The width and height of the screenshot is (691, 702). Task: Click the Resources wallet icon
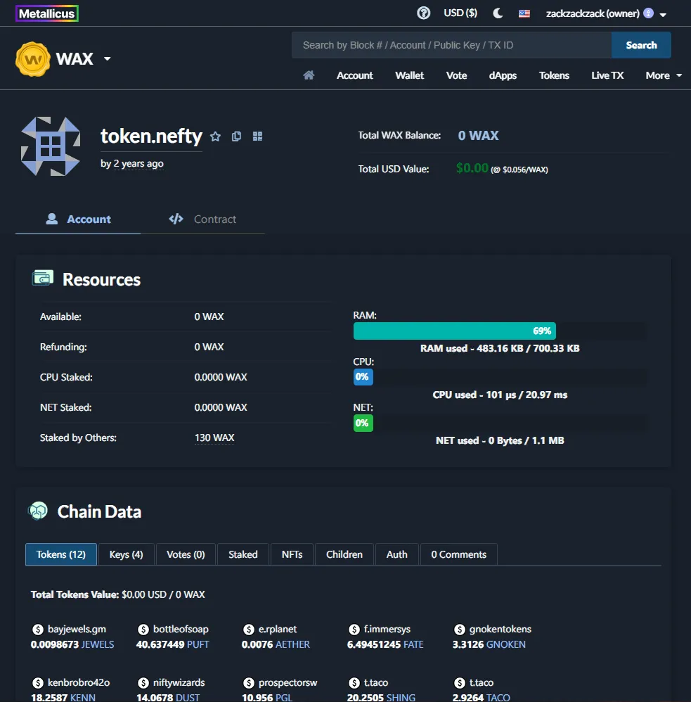point(43,278)
